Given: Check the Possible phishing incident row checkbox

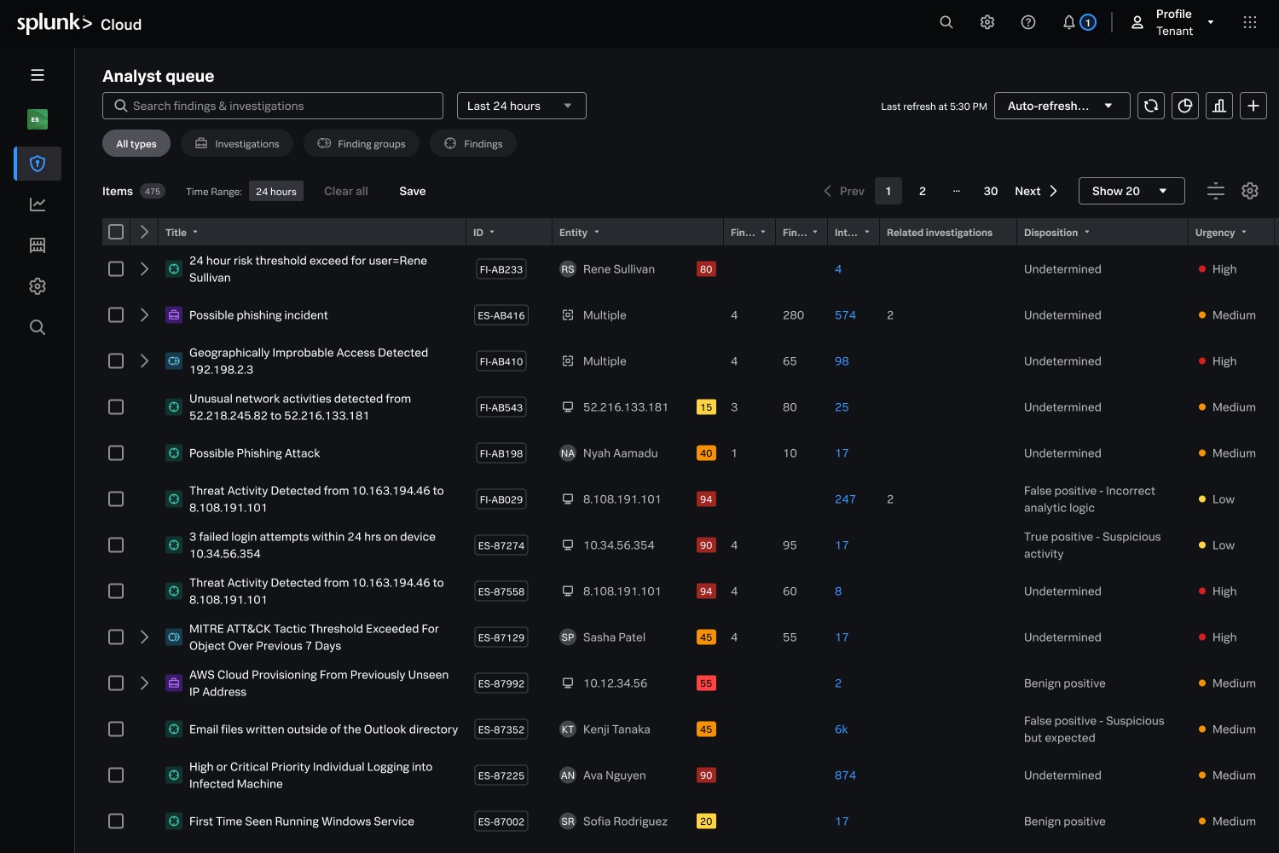Looking at the screenshot, I should pyautogui.click(x=116, y=315).
